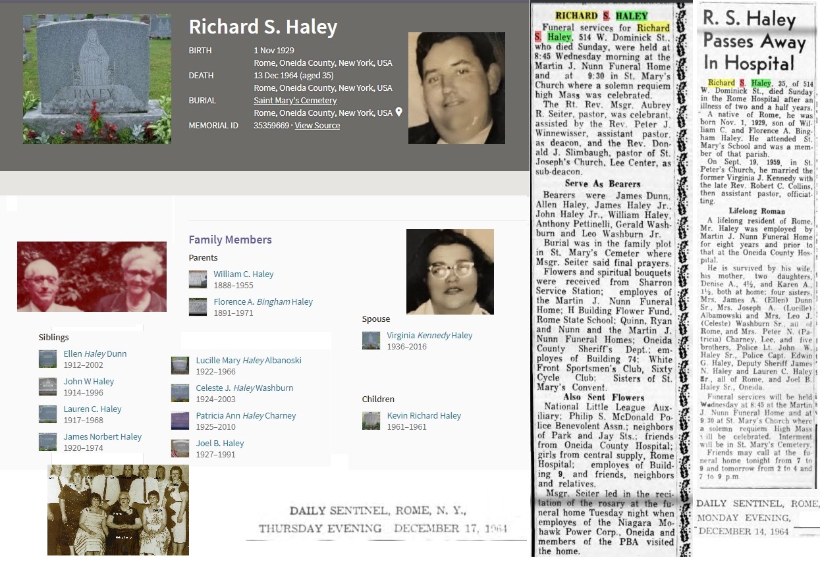The width and height of the screenshot is (820, 566).
Task: Click Kevin Richard Haley's gravestone thumbnail
Action: pyautogui.click(x=371, y=421)
